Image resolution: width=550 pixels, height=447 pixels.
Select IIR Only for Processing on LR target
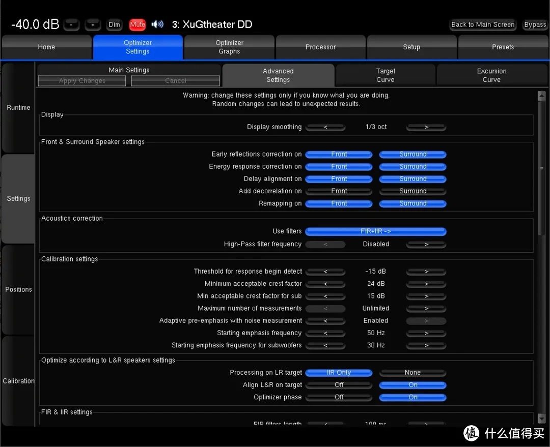(339, 372)
